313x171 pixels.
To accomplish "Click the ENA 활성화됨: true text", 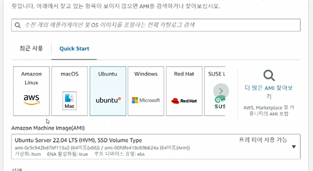I will 67,154.
